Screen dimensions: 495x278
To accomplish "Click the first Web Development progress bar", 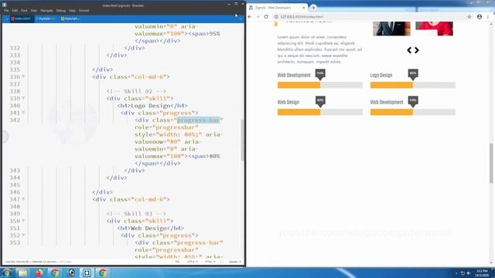I will pyautogui.click(x=320, y=85).
